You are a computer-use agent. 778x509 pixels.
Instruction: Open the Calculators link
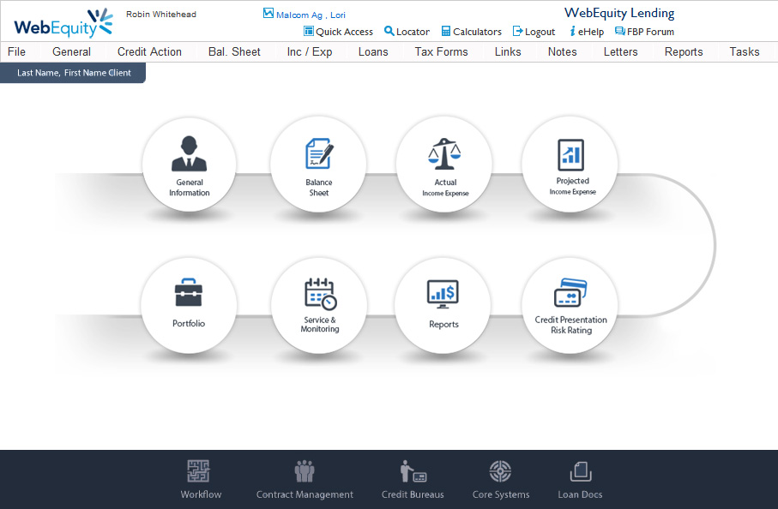tap(471, 32)
